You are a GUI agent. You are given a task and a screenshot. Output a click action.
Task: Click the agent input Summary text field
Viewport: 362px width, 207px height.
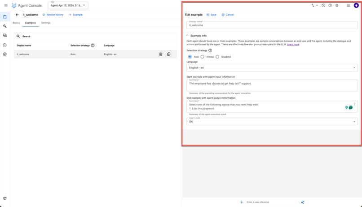coord(272,85)
